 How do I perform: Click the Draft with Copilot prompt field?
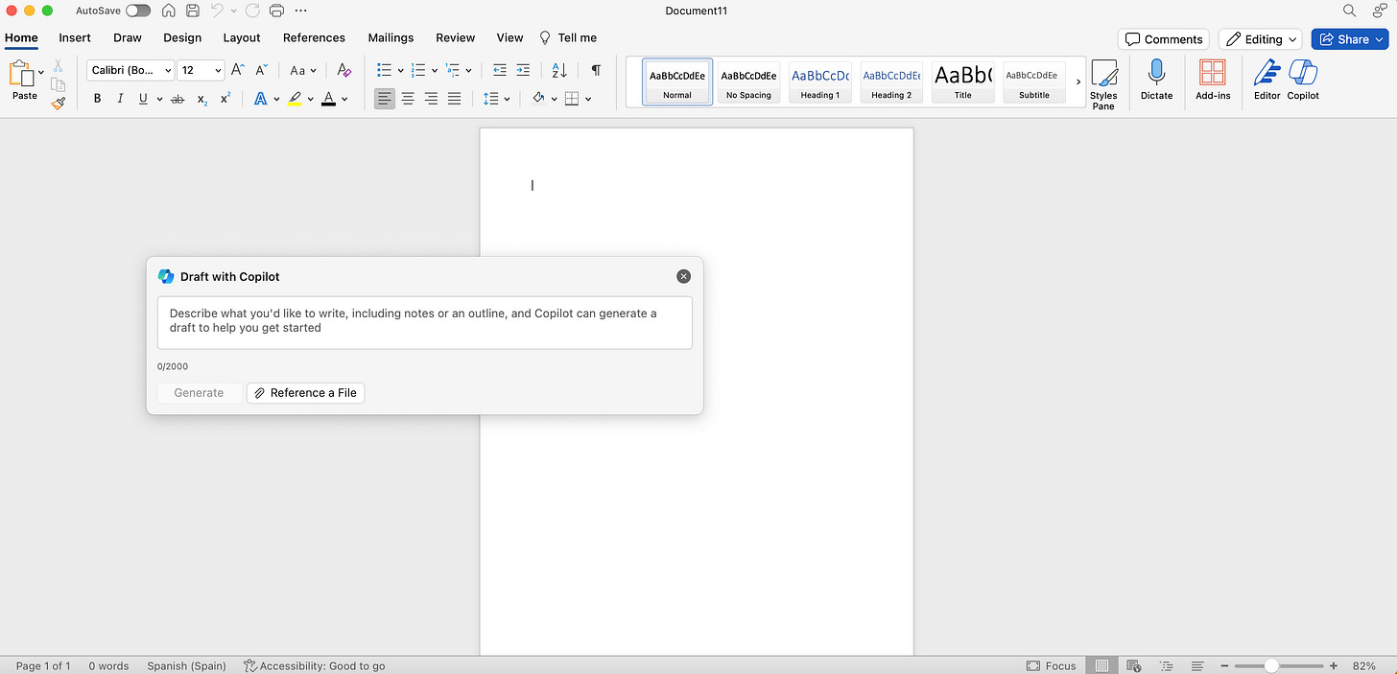[424, 322]
